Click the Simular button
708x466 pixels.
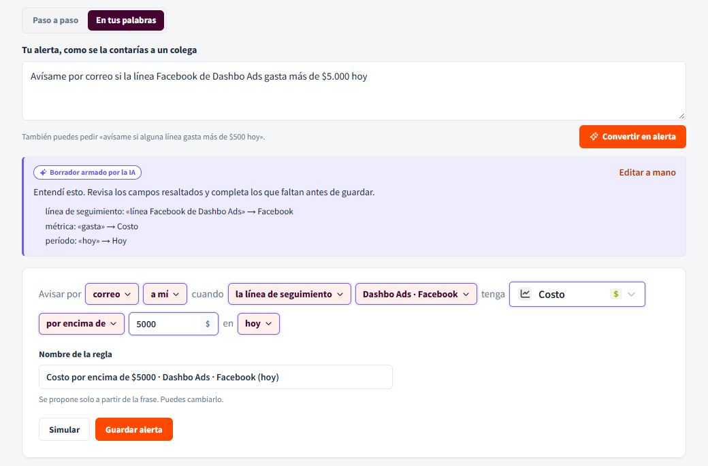point(64,429)
